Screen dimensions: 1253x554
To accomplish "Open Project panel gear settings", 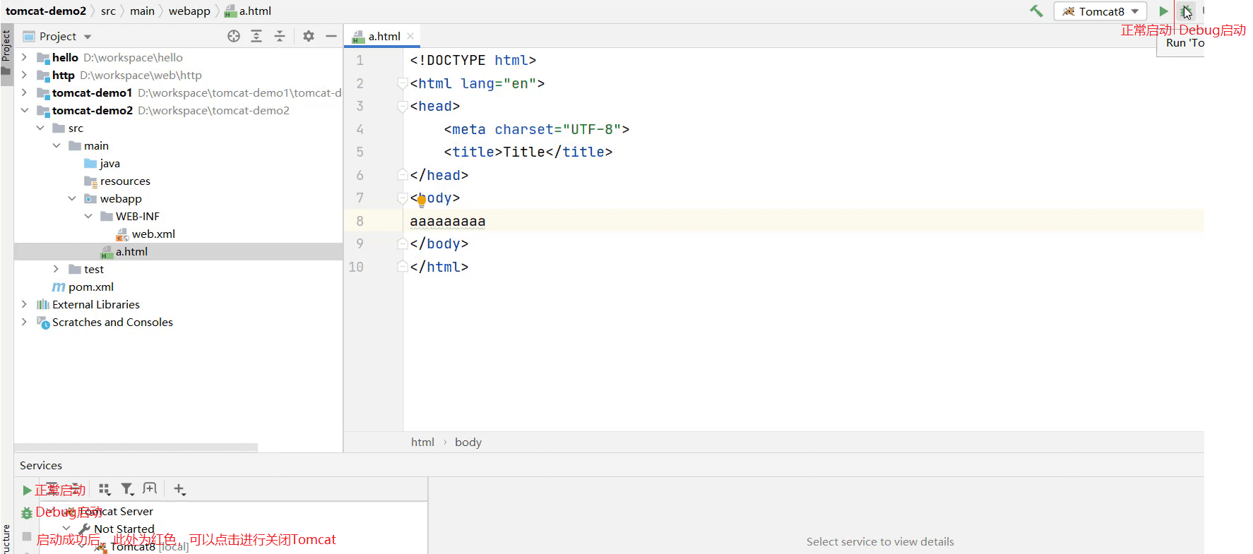I will tap(309, 36).
